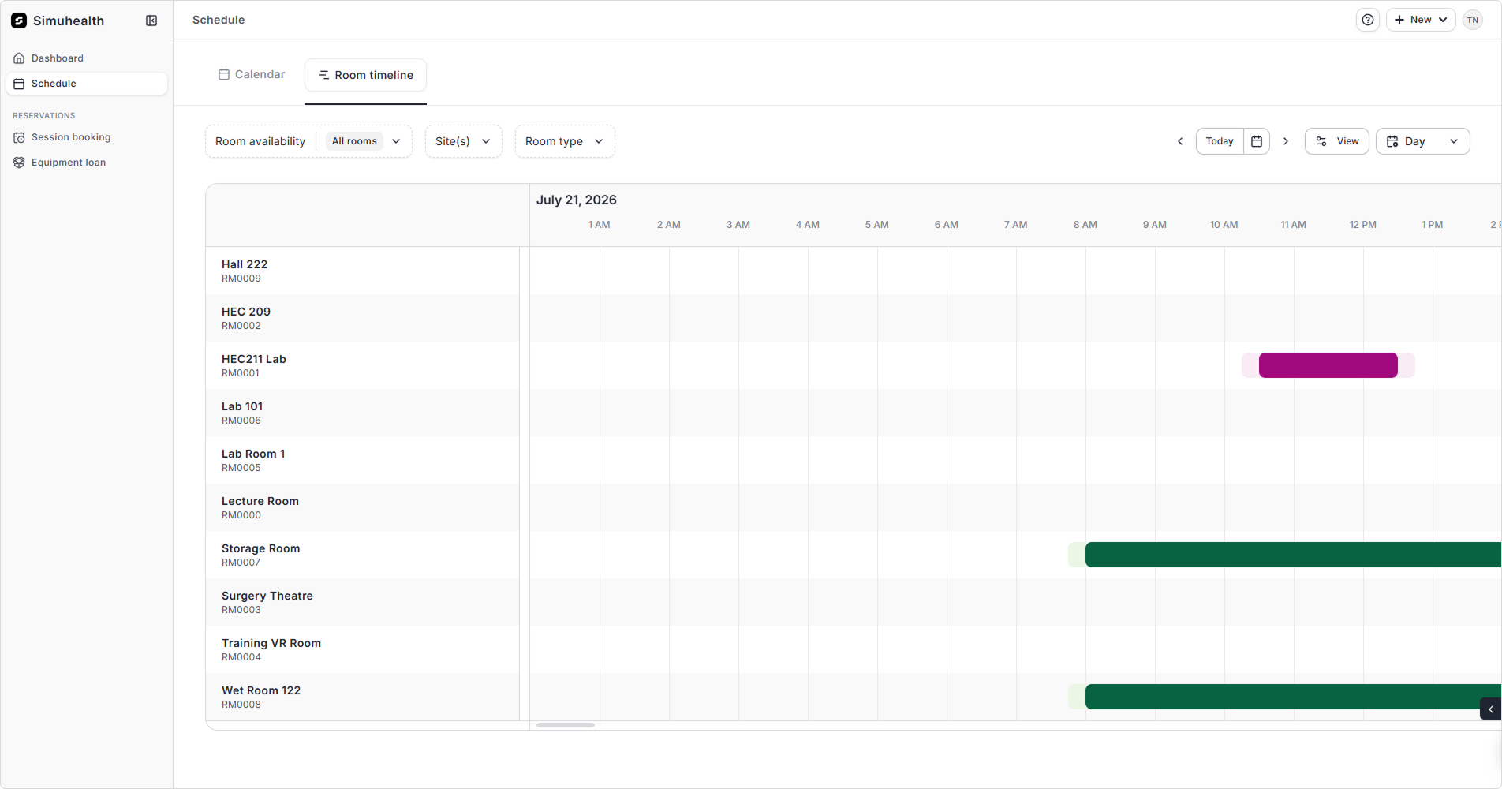The width and height of the screenshot is (1502, 789).
Task: Switch to the Calendar tab
Action: [x=252, y=74]
